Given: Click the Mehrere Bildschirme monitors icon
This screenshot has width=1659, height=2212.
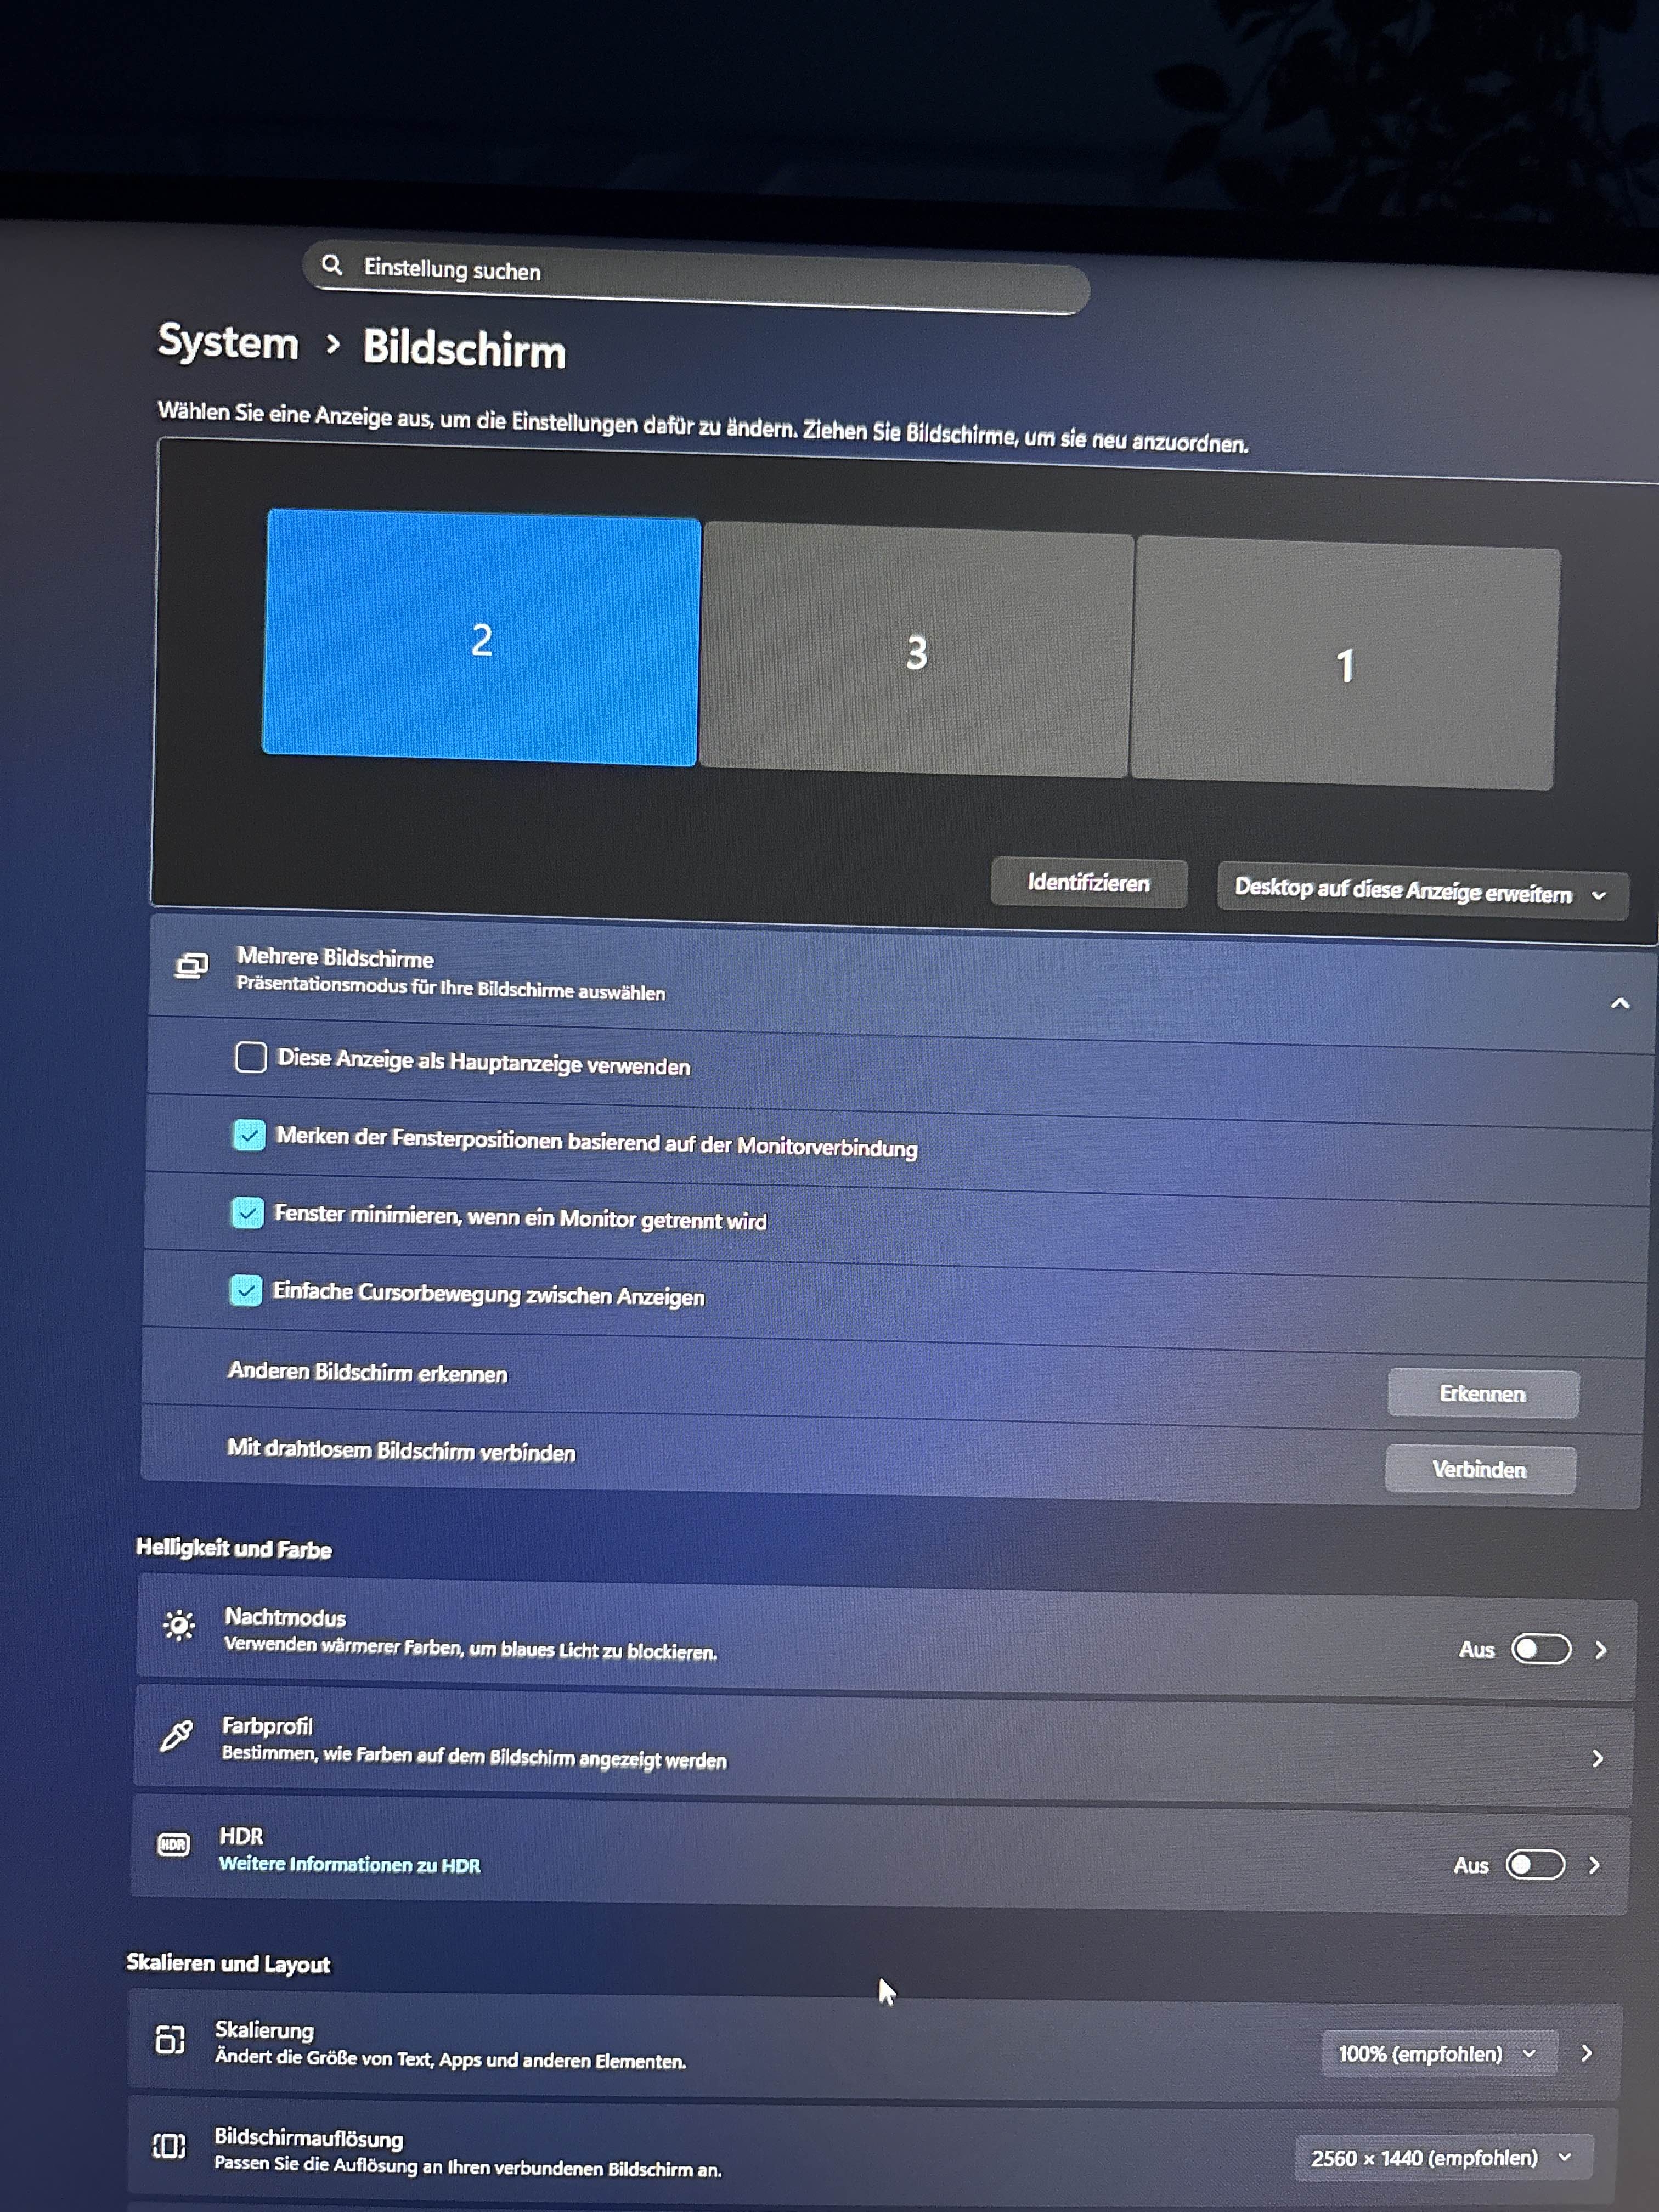Looking at the screenshot, I should tap(191, 965).
